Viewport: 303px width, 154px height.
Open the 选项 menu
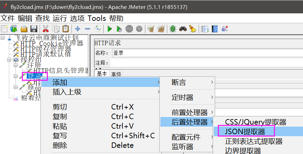pos(77,18)
